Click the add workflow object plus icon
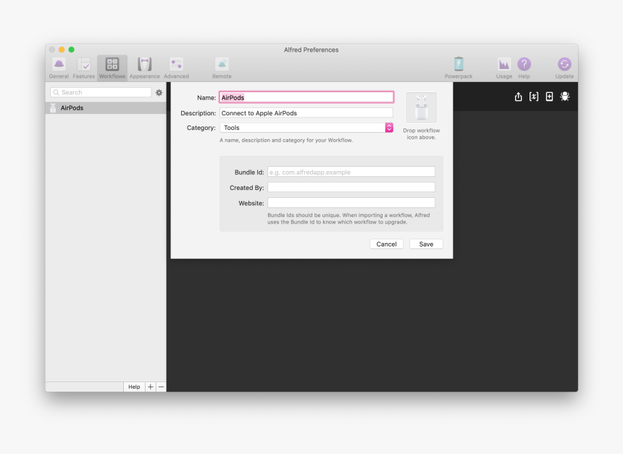This screenshot has width=623, height=454. pyautogui.click(x=549, y=96)
